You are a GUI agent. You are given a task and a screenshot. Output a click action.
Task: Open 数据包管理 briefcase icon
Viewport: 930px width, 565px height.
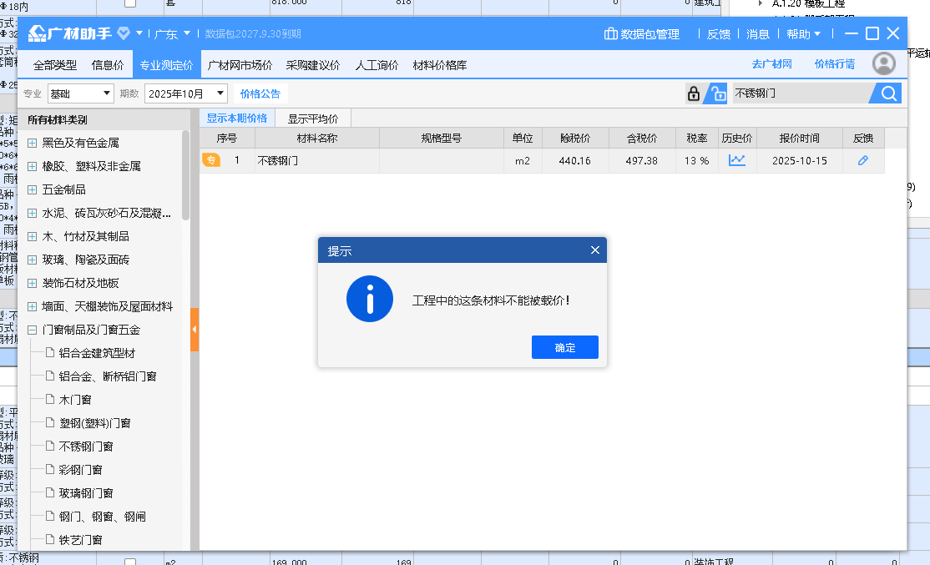pyautogui.click(x=610, y=33)
